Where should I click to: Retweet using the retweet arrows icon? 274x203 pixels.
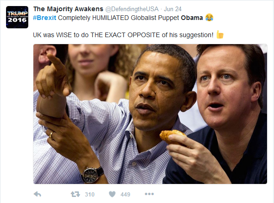[75, 194]
